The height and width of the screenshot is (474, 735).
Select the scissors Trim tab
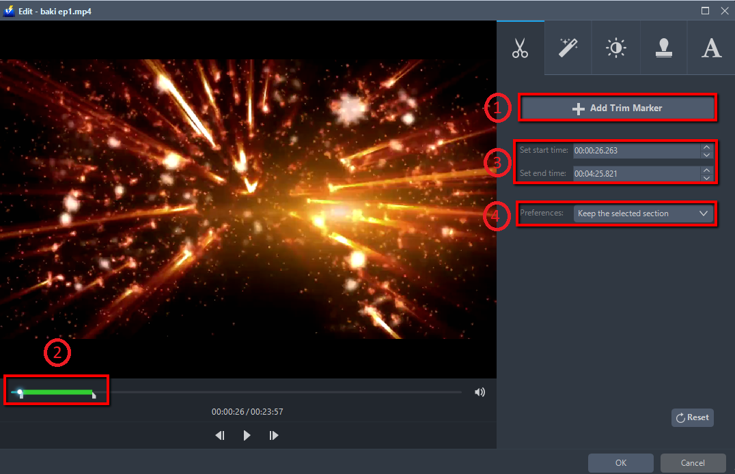520,47
